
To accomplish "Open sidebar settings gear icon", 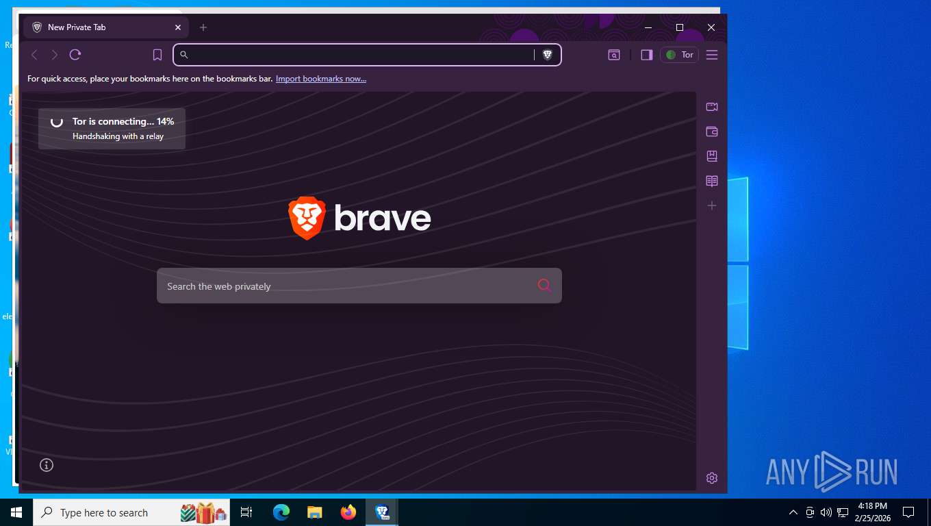I will tap(712, 478).
